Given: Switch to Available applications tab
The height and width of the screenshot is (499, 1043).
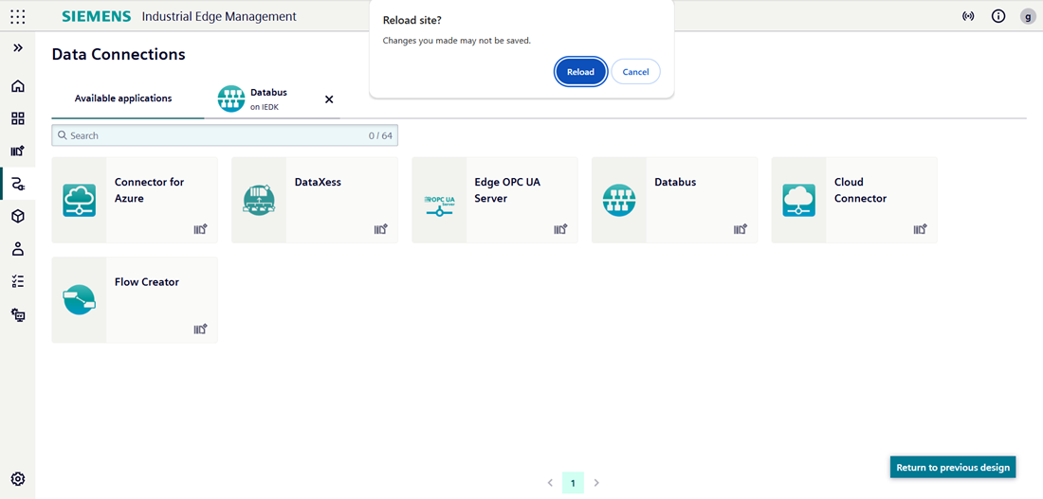Looking at the screenshot, I should [123, 98].
